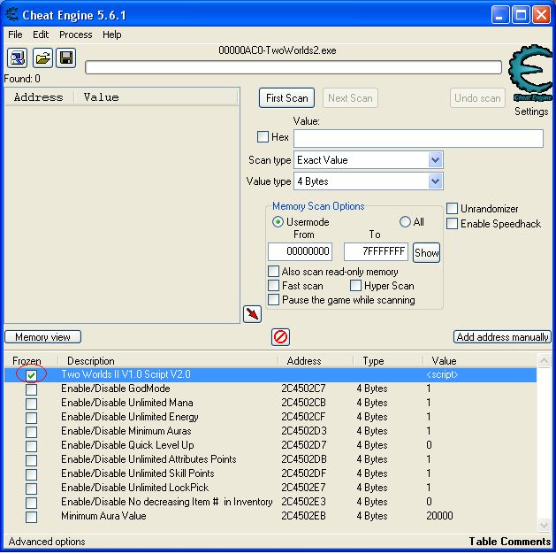Copy selected addresses with red arrow icon
The height and width of the screenshot is (554, 556).
(252, 314)
